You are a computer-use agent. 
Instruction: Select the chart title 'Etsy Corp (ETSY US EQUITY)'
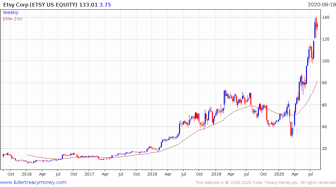click(40, 5)
